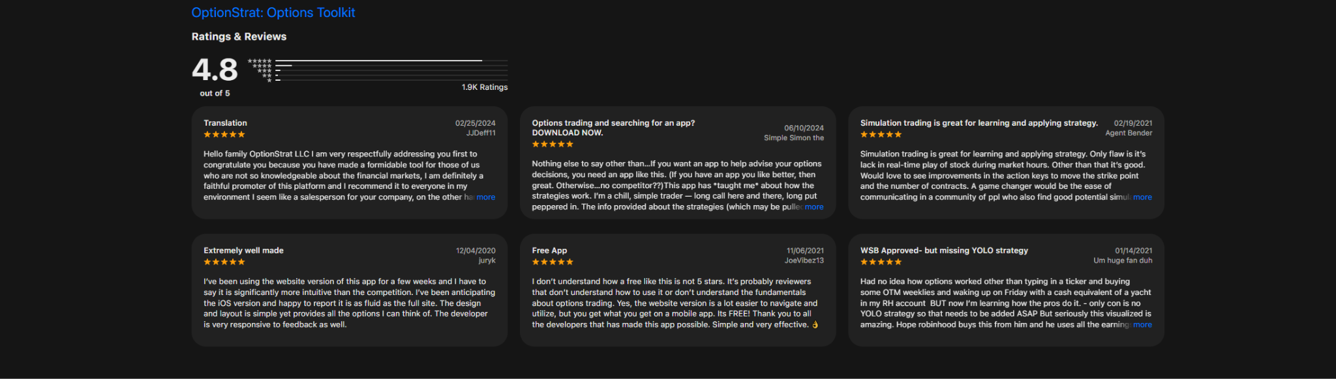This screenshot has height=379, width=1336.
Task: Open the Extremely well made review card
Action: pyautogui.click(x=350, y=290)
